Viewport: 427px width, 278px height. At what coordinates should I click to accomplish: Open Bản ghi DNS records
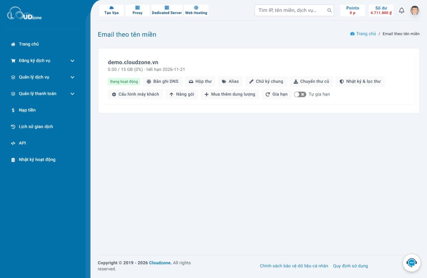(163, 81)
